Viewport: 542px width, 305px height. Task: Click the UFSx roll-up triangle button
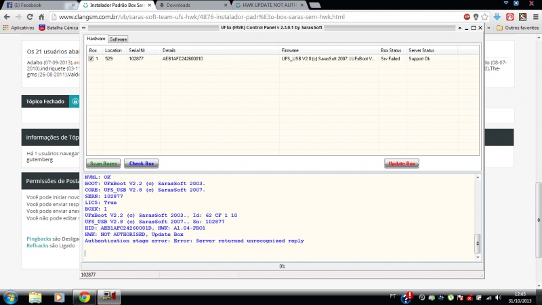(x=460, y=28)
